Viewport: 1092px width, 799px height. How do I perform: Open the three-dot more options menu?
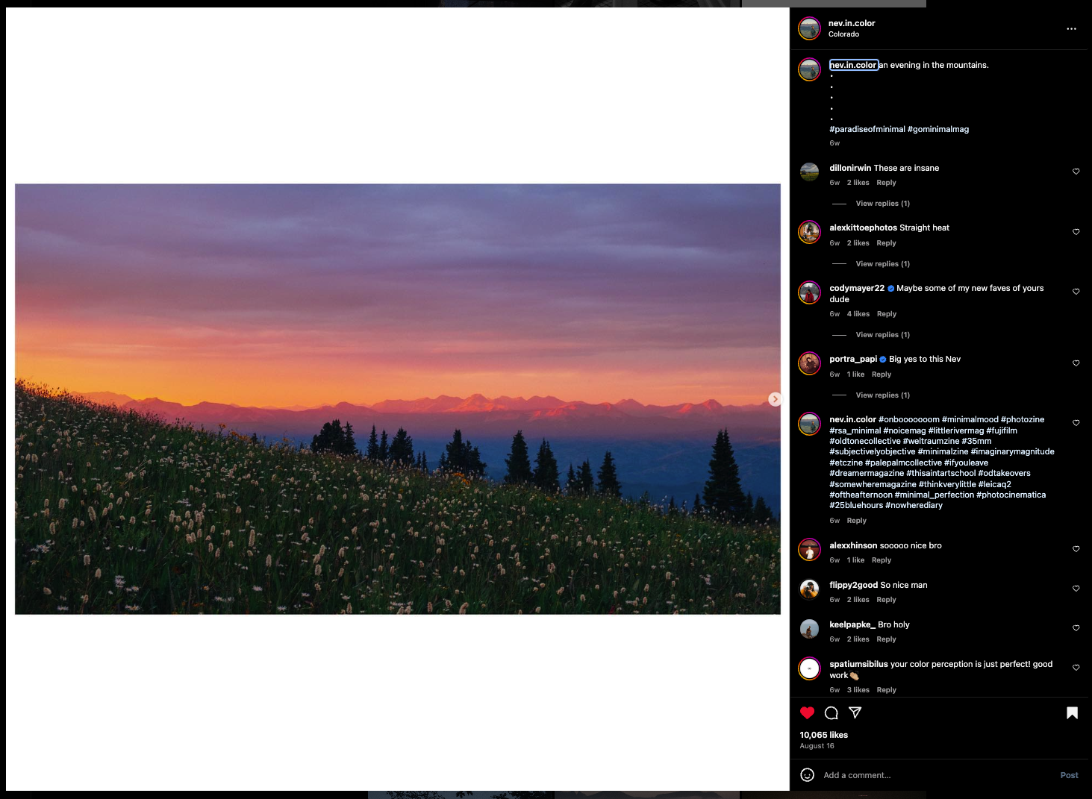coord(1071,29)
